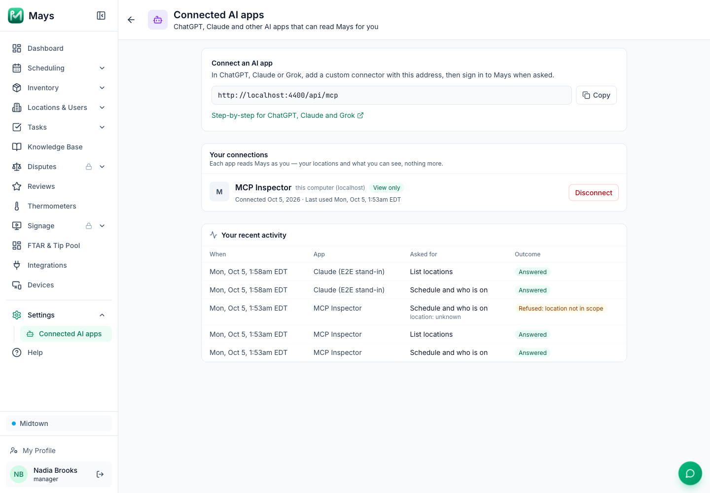710x493 pixels.
Task: Disconnect the MCP Inspector connection
Action: pyautogui.click(x=594, y=193)
